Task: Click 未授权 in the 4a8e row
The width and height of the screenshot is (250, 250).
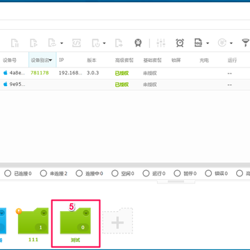Action: click(x=150, y=73)
